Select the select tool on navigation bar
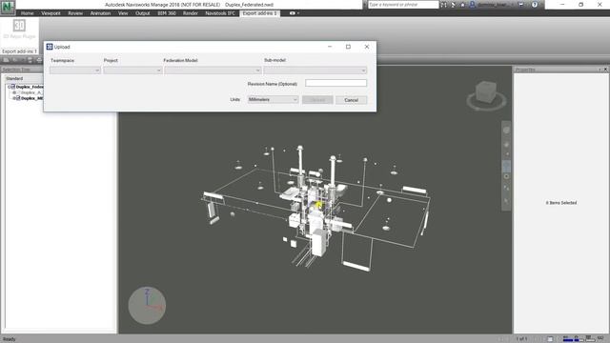 tap(506, 201)
